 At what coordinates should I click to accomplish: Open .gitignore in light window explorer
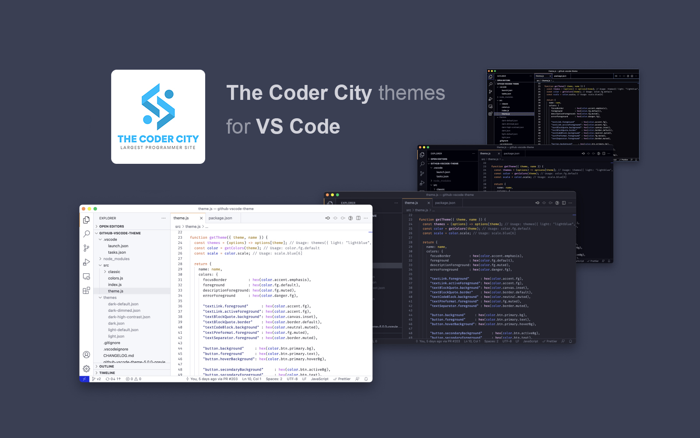tap(132, 343)
